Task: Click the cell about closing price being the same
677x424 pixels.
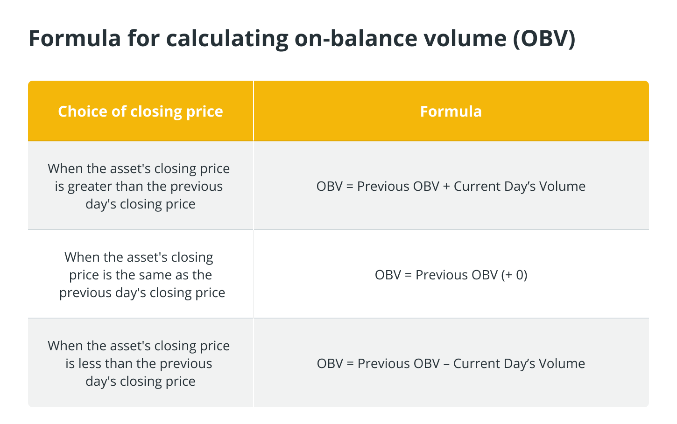Action: click(141, 274)
